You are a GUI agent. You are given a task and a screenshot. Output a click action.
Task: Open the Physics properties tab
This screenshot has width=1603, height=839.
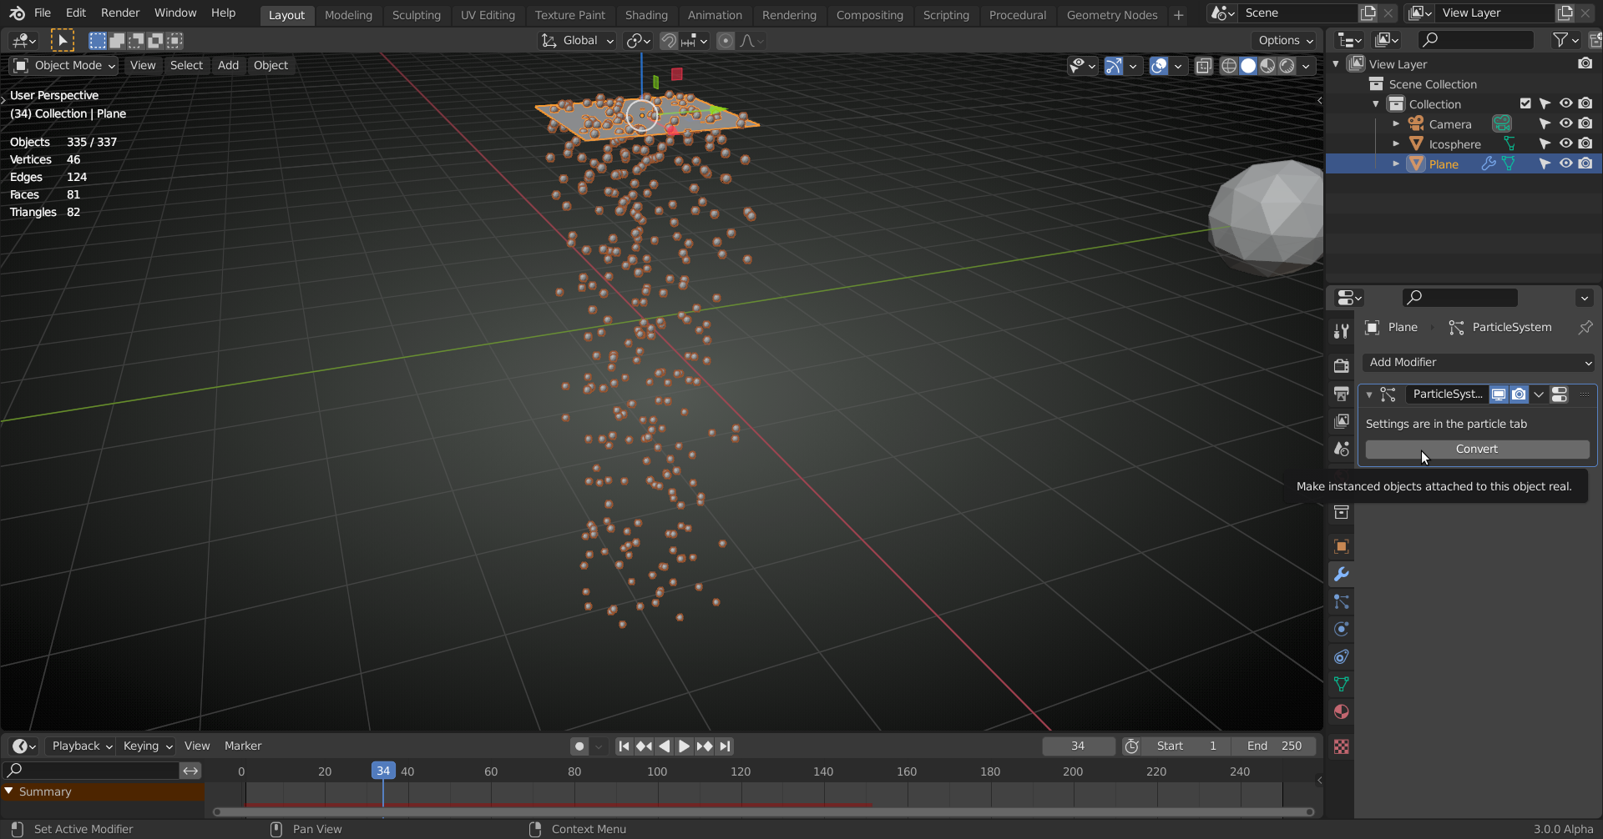pyautogui.click(x=1342, y=630)
